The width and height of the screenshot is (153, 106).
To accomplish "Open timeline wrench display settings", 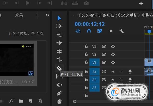I will coord(121,31).
